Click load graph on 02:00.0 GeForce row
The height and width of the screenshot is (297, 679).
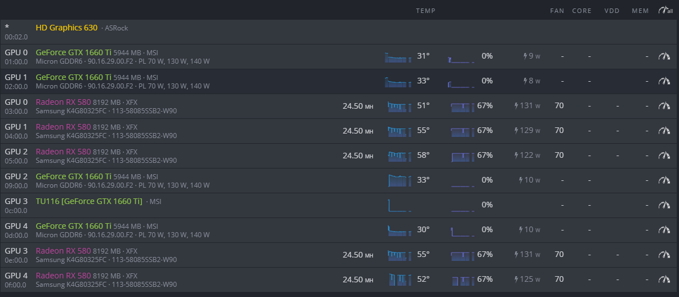tap(461, 83)
